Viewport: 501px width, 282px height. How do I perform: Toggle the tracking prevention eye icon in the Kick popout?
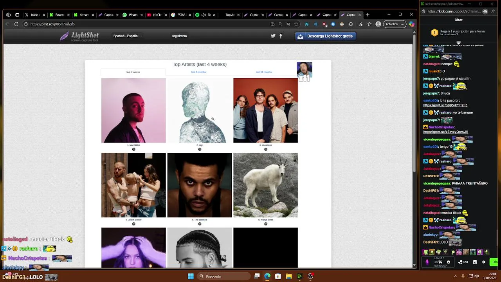485,11
